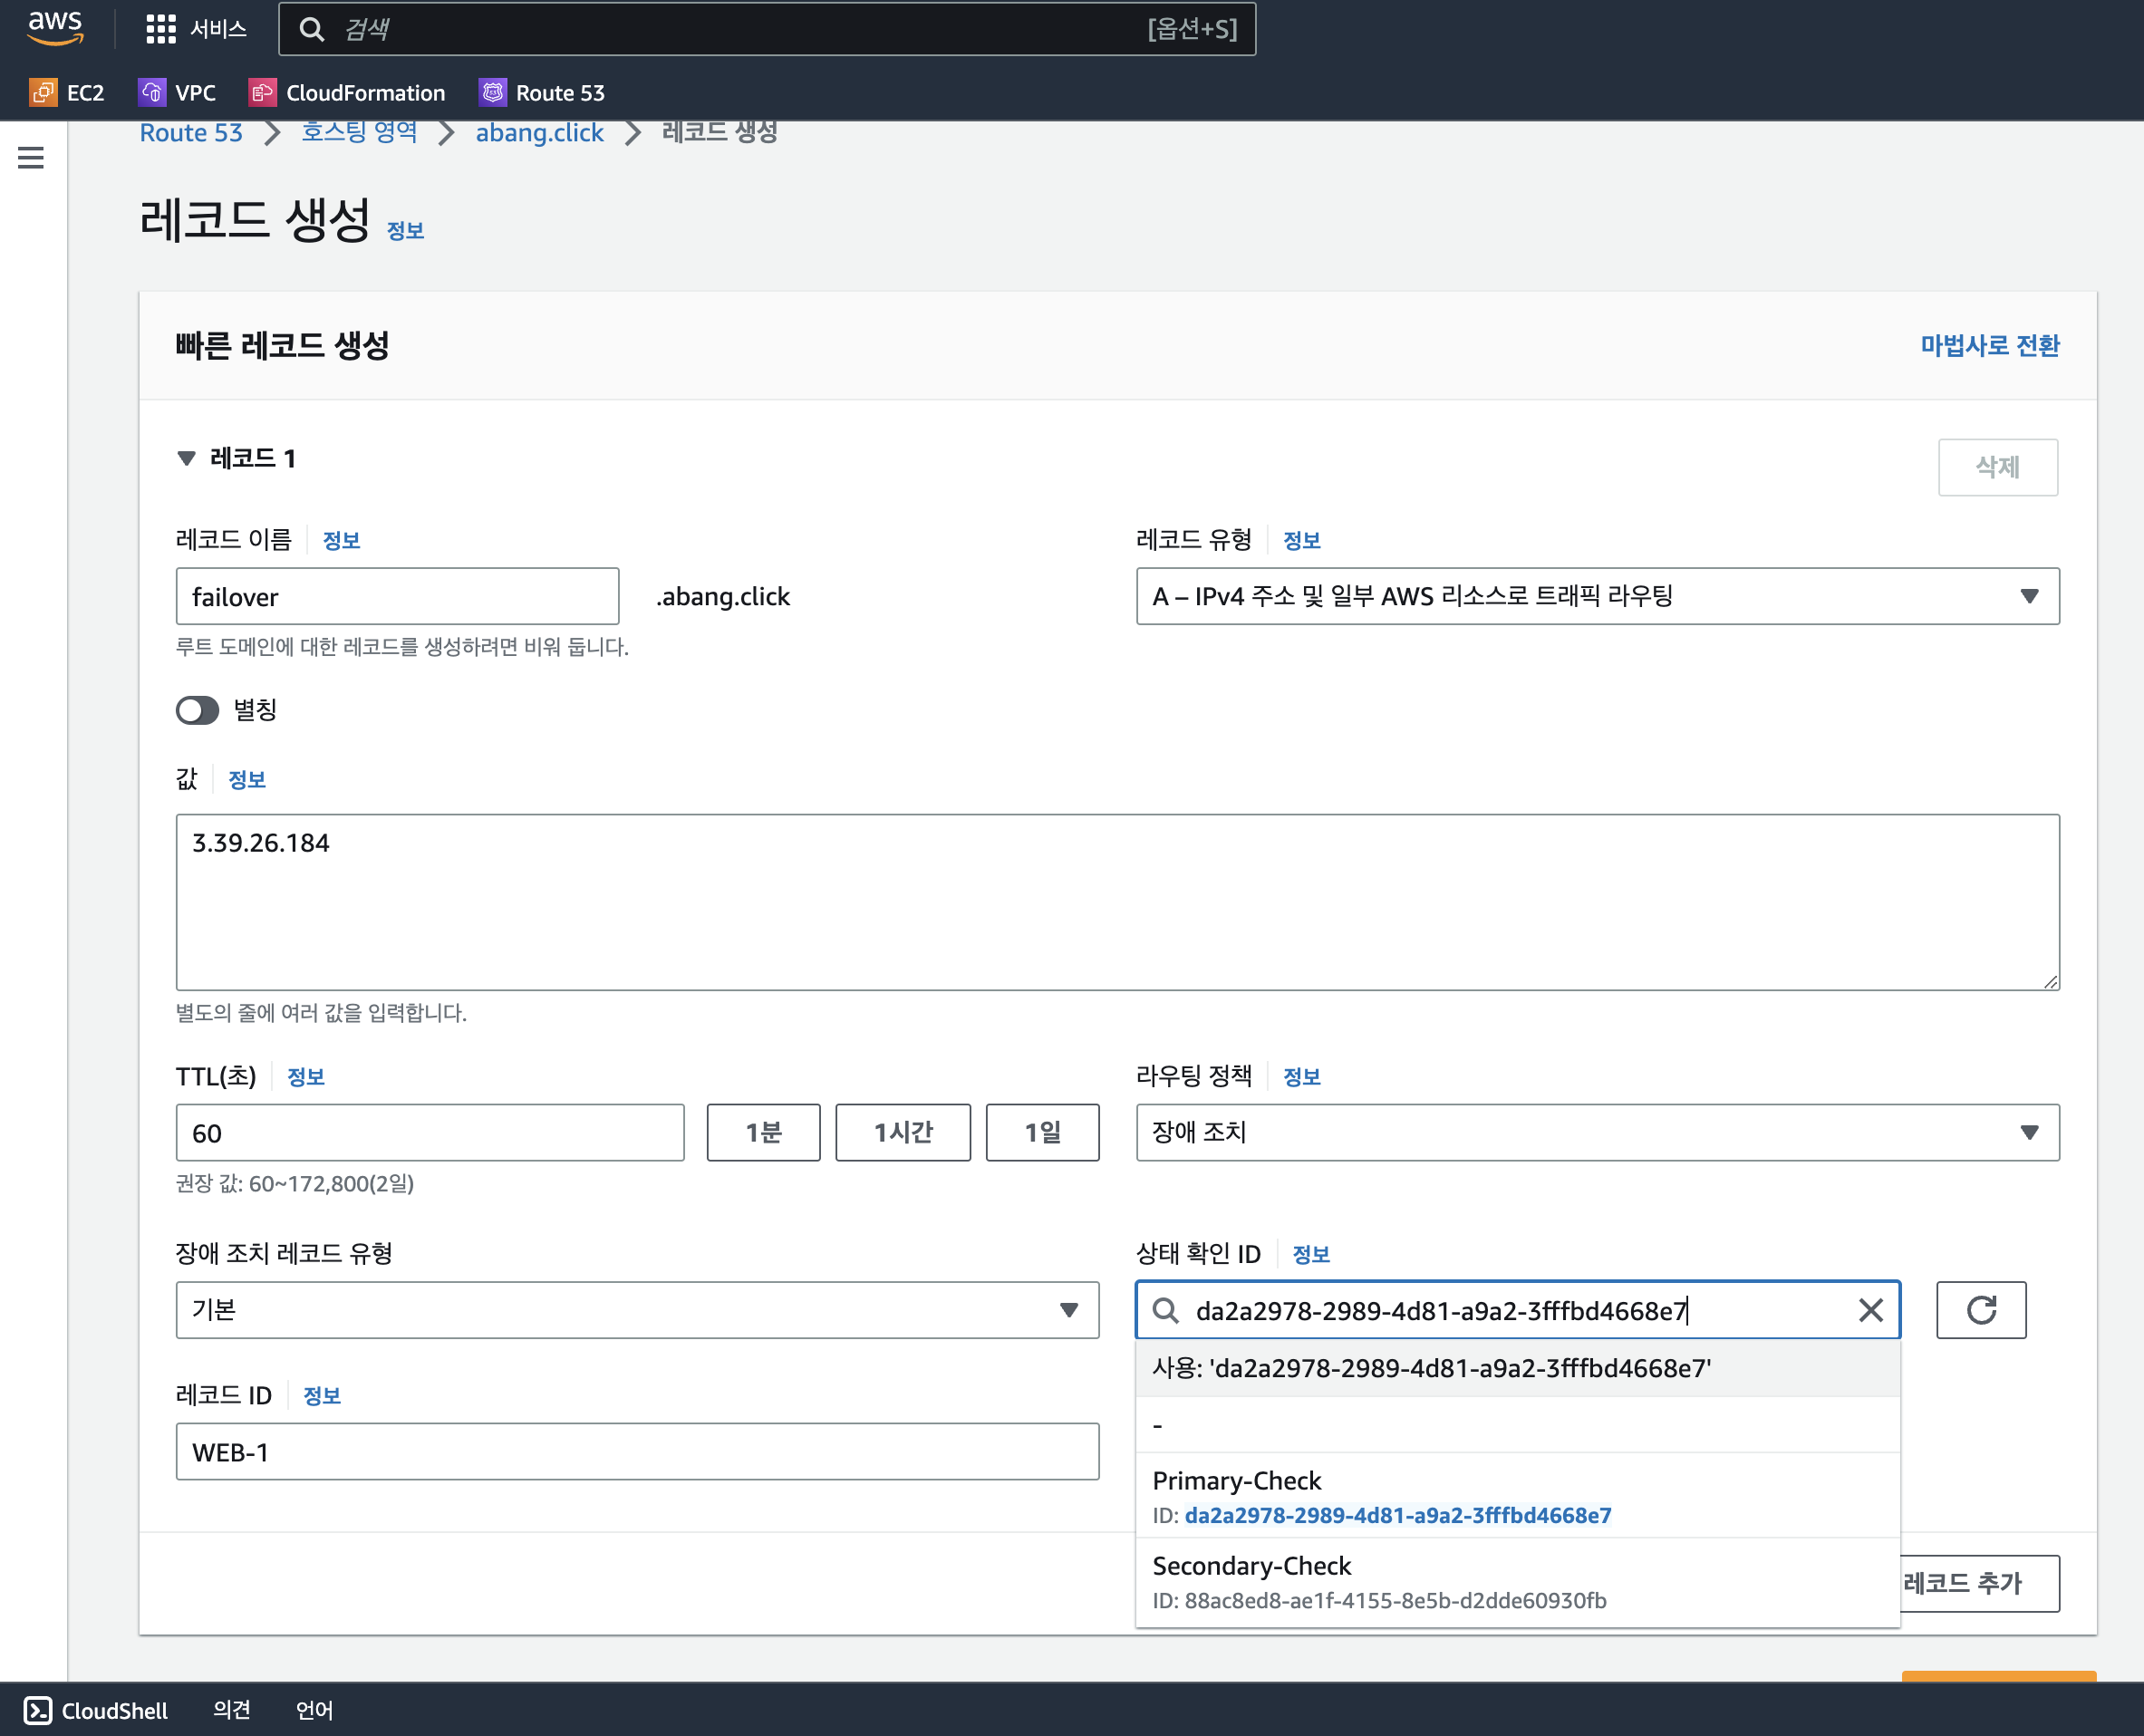Collapse the 레코드 1 section
Viewport: 2144px width, 1736px height.
[186, 458]
